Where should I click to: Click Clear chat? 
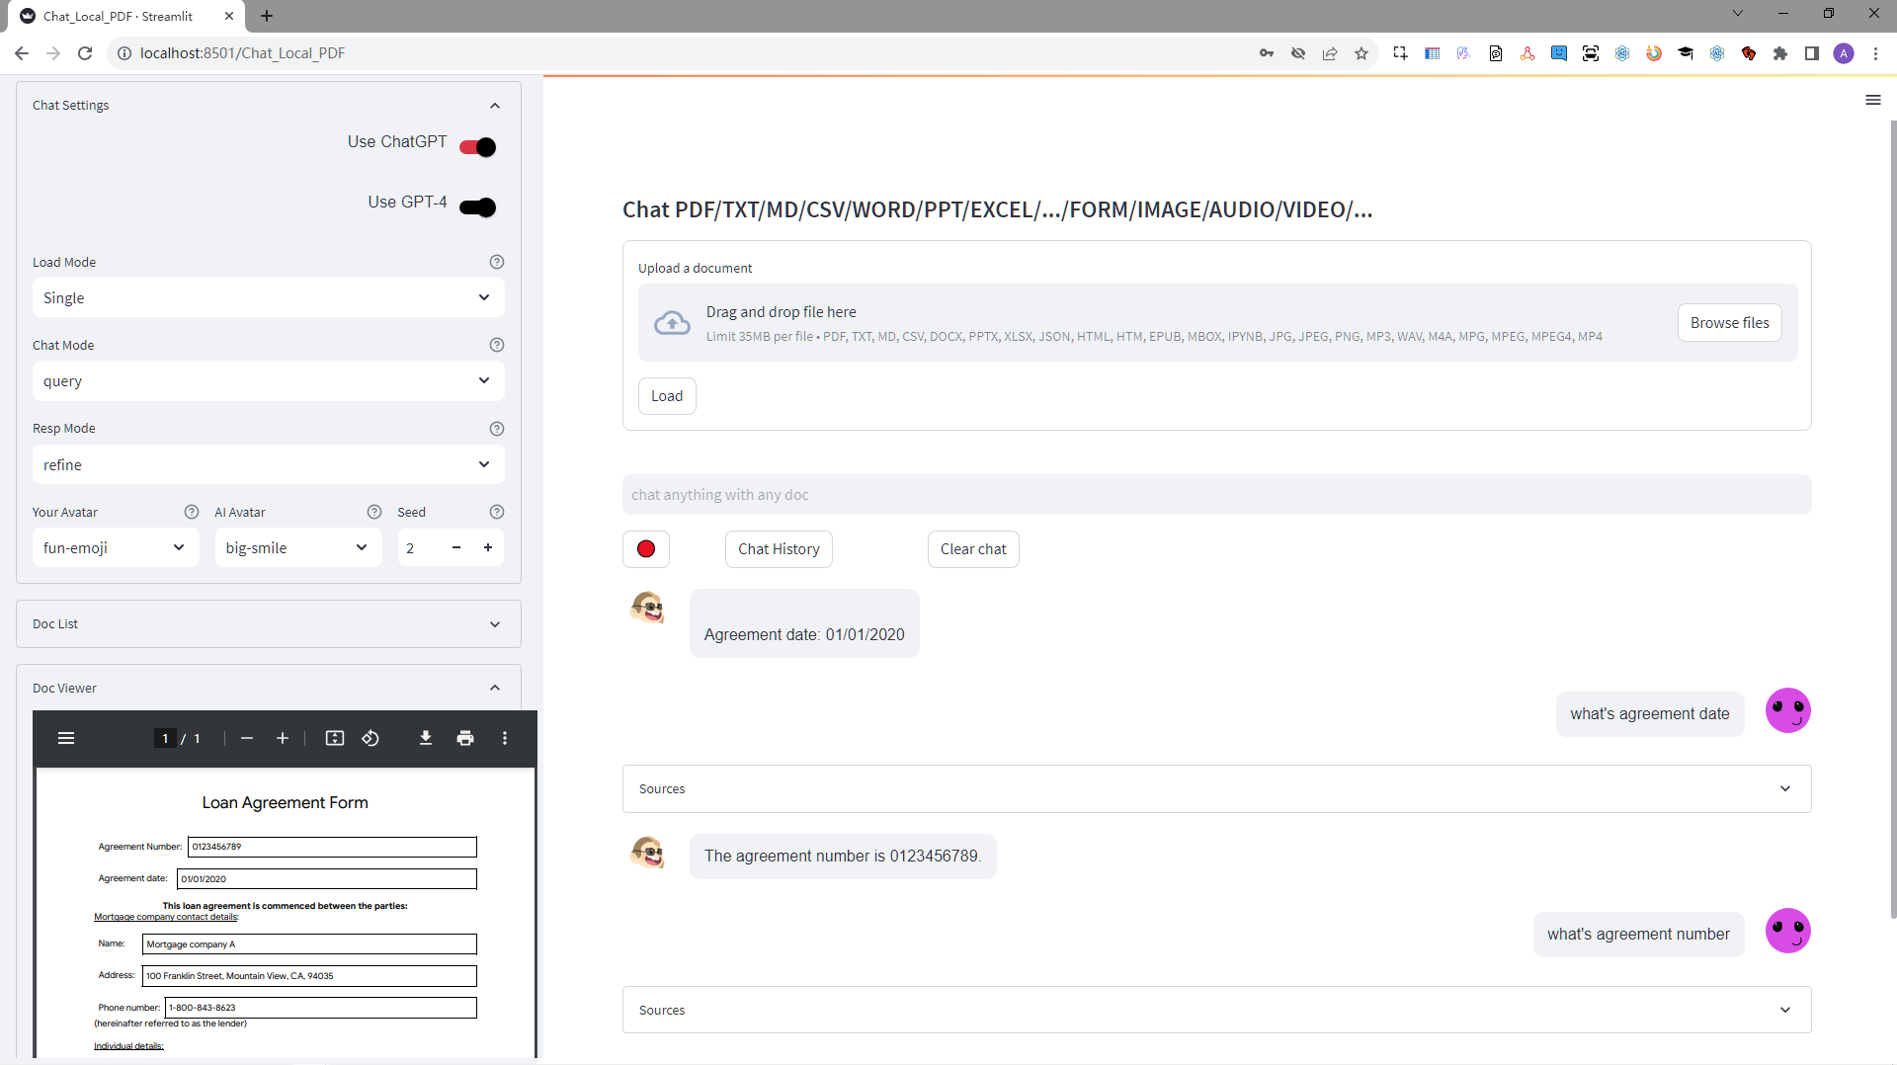pos(973,548)
